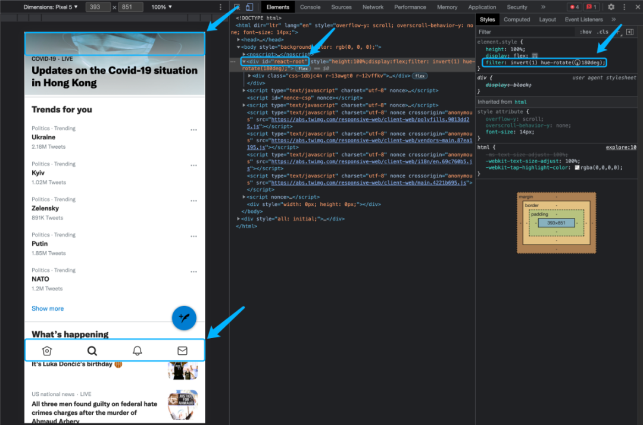643x425 pixels.
Task: Collapse the body element node
Action: pyautogui.click(x=238, y=47)
